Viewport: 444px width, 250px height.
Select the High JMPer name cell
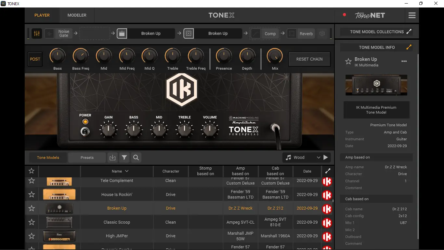click(117, 236)
